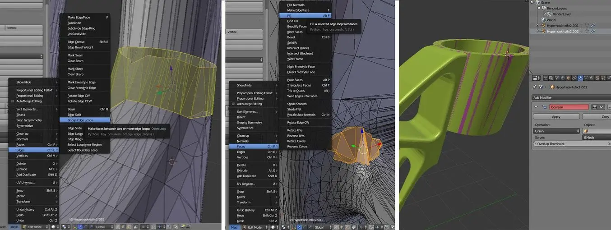Collapse the Boolean modifier panel triangle
The image size is (611, 230).
tap(536, 107)
